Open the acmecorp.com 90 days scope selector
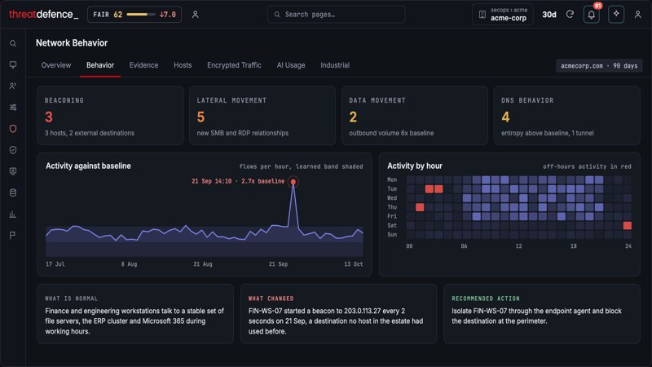Screen dimensions: 652x367 (x=599, y=66)
